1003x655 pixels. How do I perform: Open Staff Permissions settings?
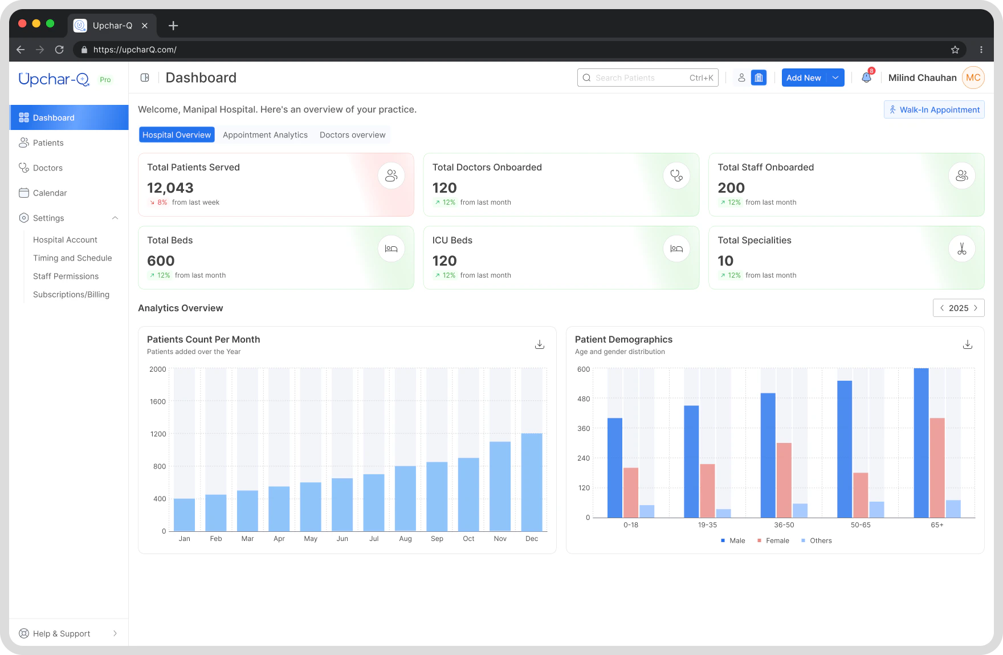coord(66,276)
